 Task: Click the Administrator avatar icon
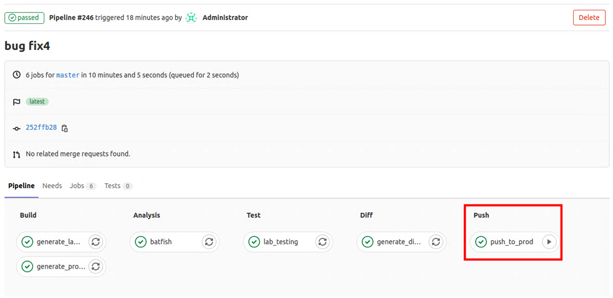pos(191,17)
